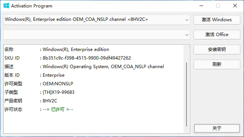Click the Windows logo icon in title bar

pos(6,6)
